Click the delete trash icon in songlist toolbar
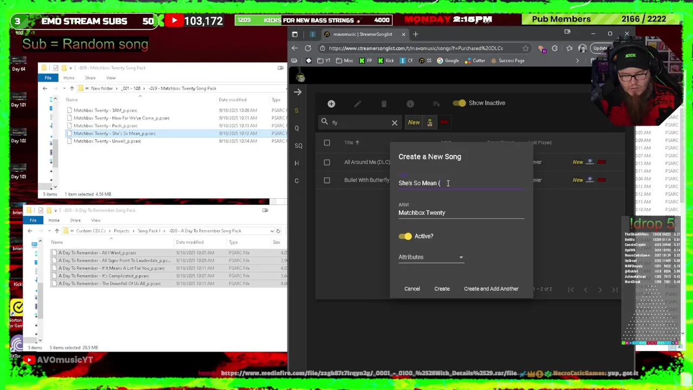This screenshot has height=390, width=693. click(384, 103)
